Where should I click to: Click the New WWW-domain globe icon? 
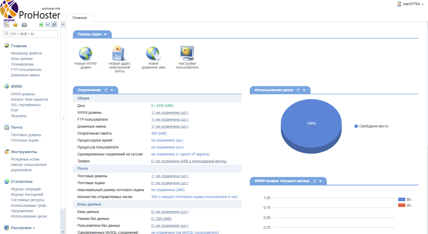tap(86, 53)
